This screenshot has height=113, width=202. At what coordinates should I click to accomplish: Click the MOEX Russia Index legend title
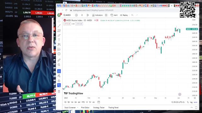click(x=79, y=20)
